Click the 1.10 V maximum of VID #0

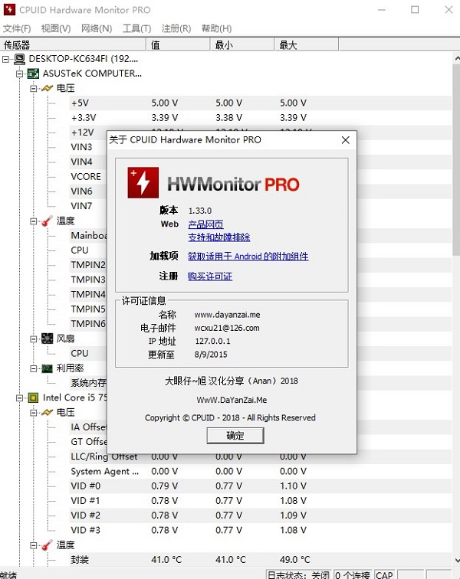click(293, 486)
